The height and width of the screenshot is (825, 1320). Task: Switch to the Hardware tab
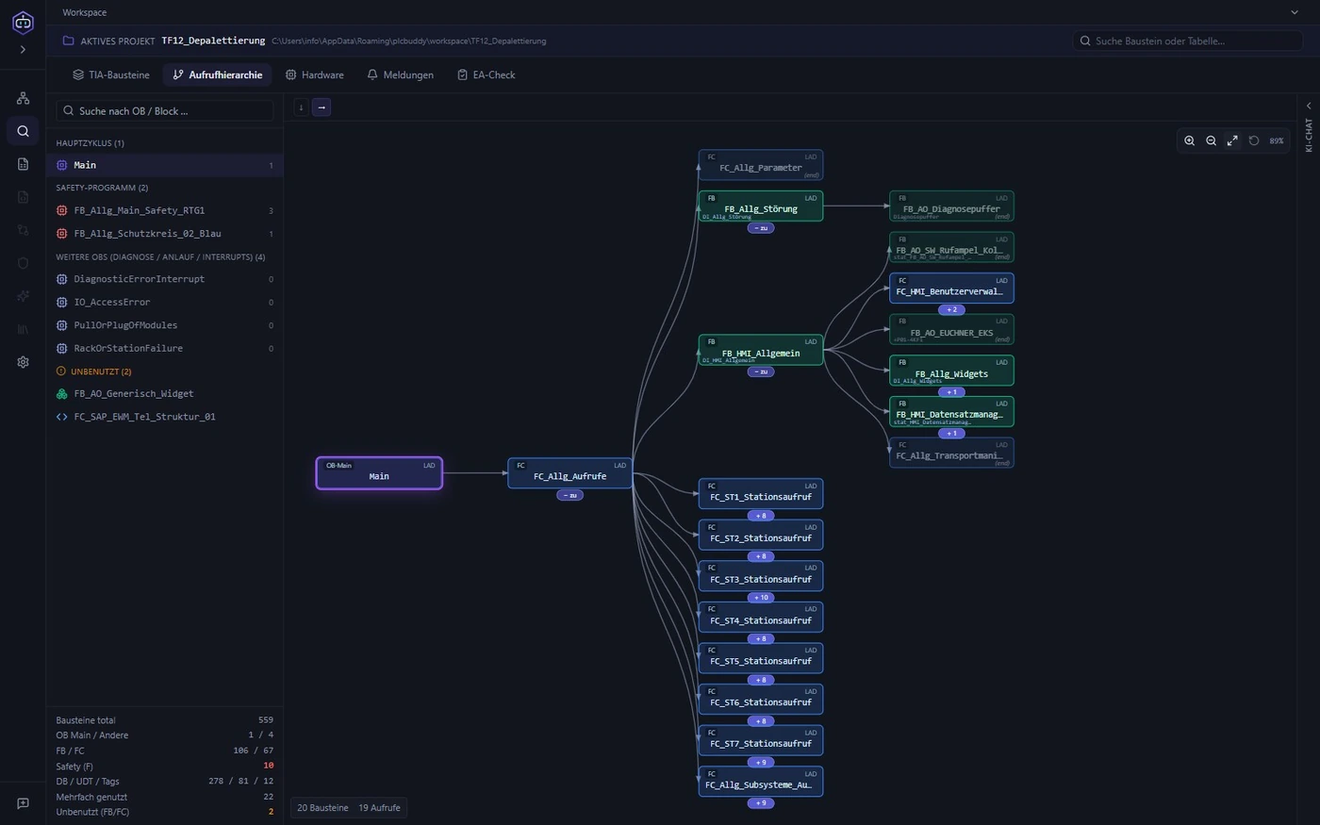pos(314,74)
